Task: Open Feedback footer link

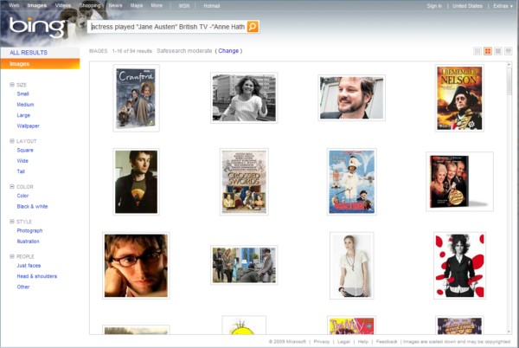Action: [387, 341]
